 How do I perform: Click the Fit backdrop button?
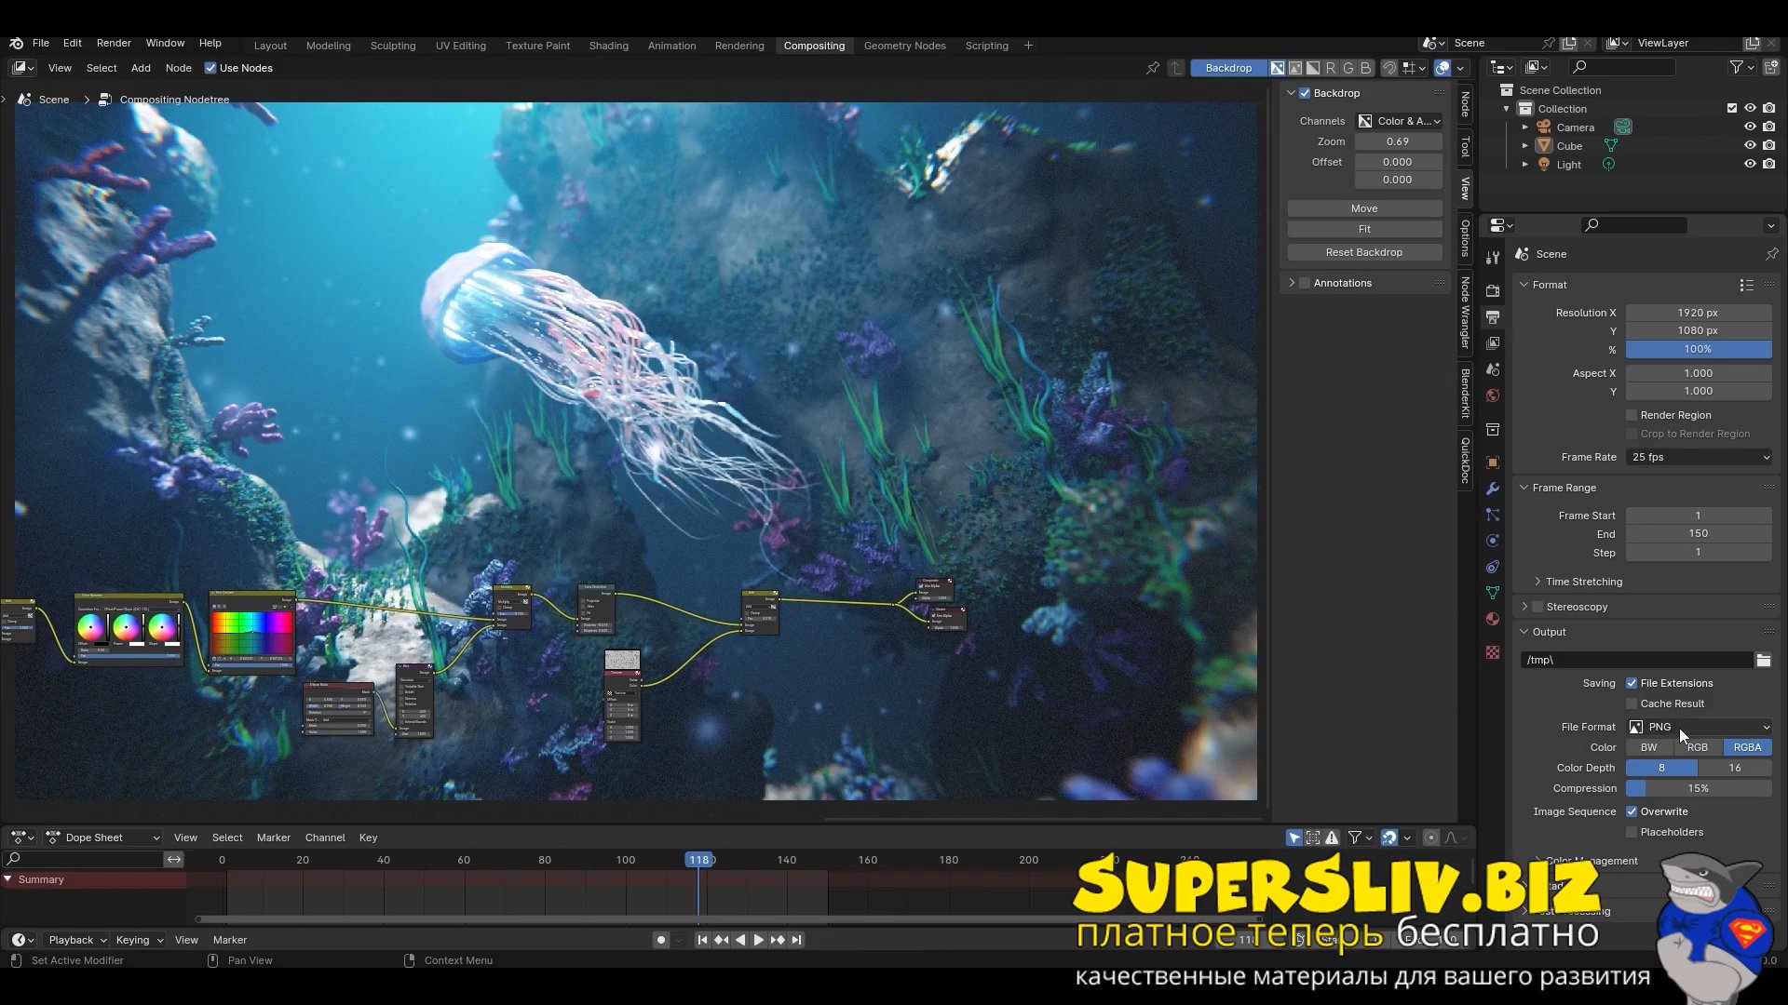click(1364, 229)
